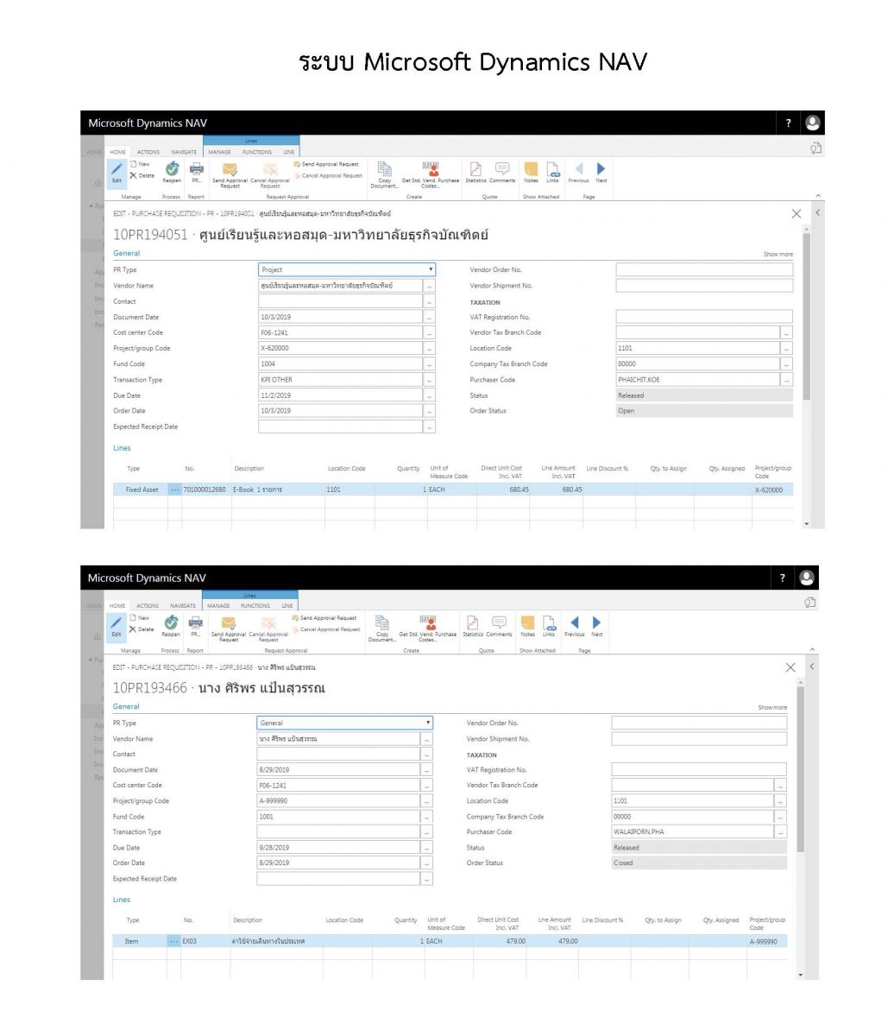
Task: Click Get Std. Vend. Purchase Codes, lower window
Action: pyautogui.click(x=428, y=629)
